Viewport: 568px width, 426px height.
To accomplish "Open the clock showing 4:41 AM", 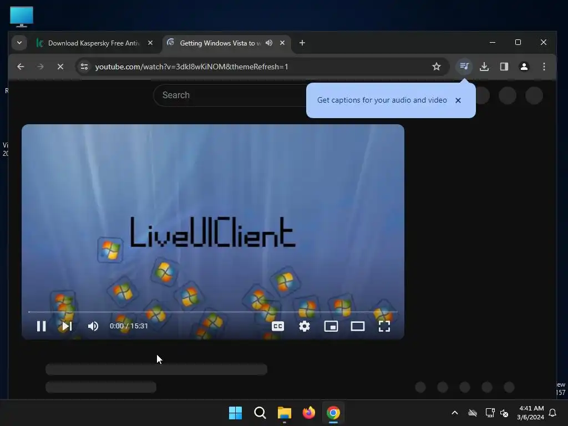I will [x=531, y=413].
